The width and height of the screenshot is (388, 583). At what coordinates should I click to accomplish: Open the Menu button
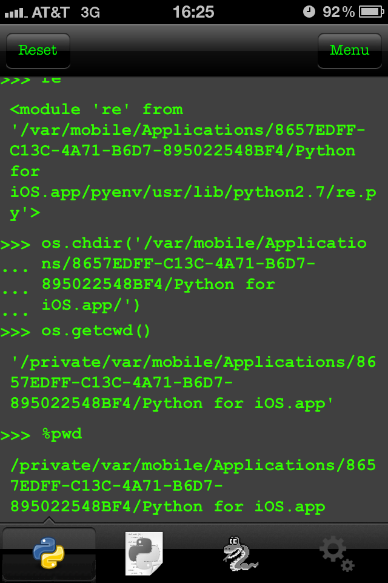point(349,50)
